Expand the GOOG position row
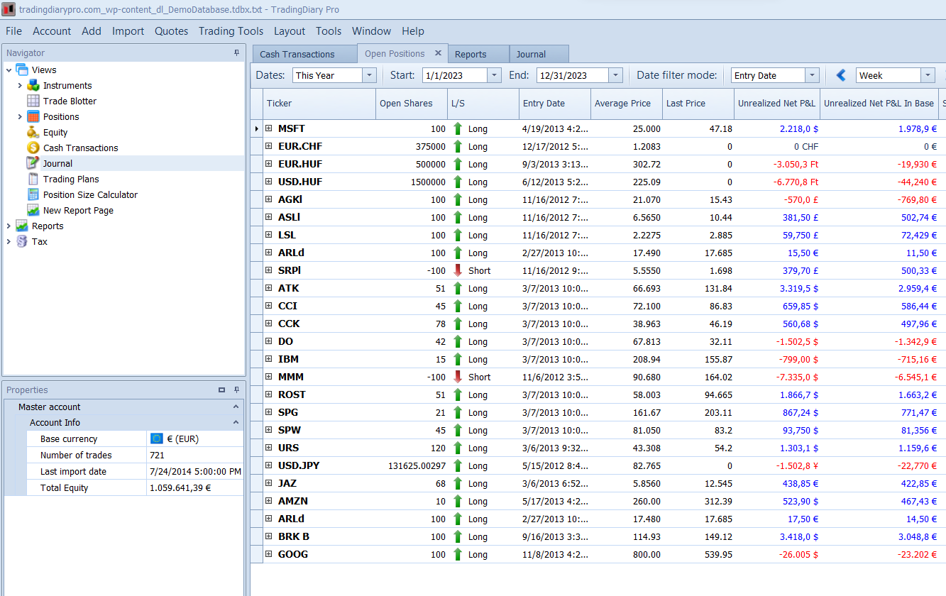946x596 pixels. 269,554
